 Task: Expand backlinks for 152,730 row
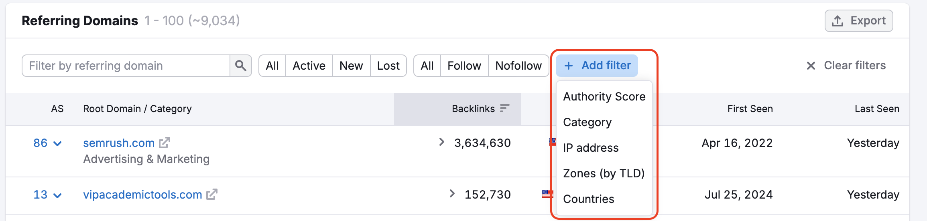point(452,194)
